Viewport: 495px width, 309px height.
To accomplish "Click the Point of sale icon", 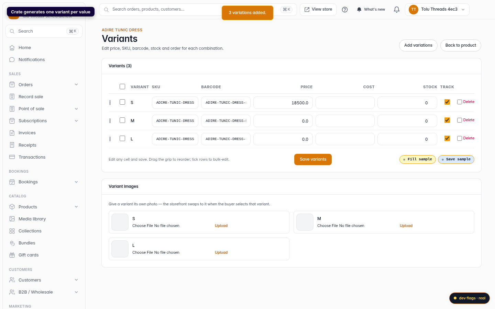I will coord(12,109).
